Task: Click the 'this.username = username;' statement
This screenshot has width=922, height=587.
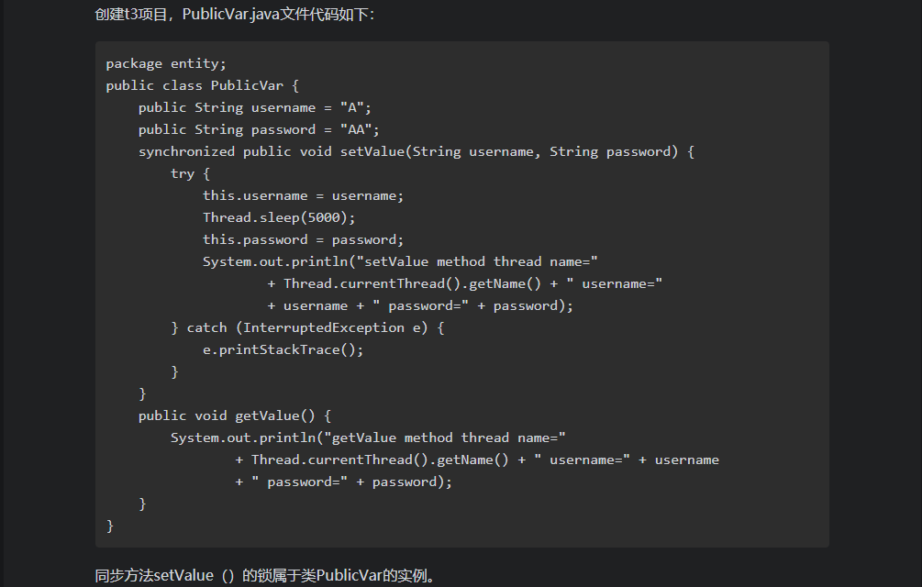Action: (x=303, y=195)
